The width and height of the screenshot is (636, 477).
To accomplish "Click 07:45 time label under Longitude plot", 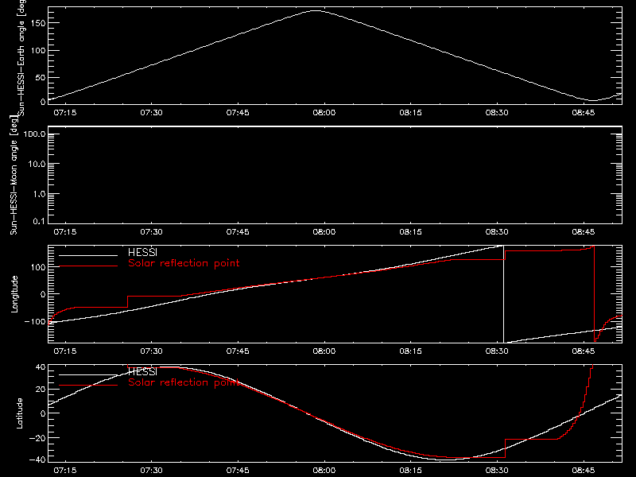I will pos(238,351).
